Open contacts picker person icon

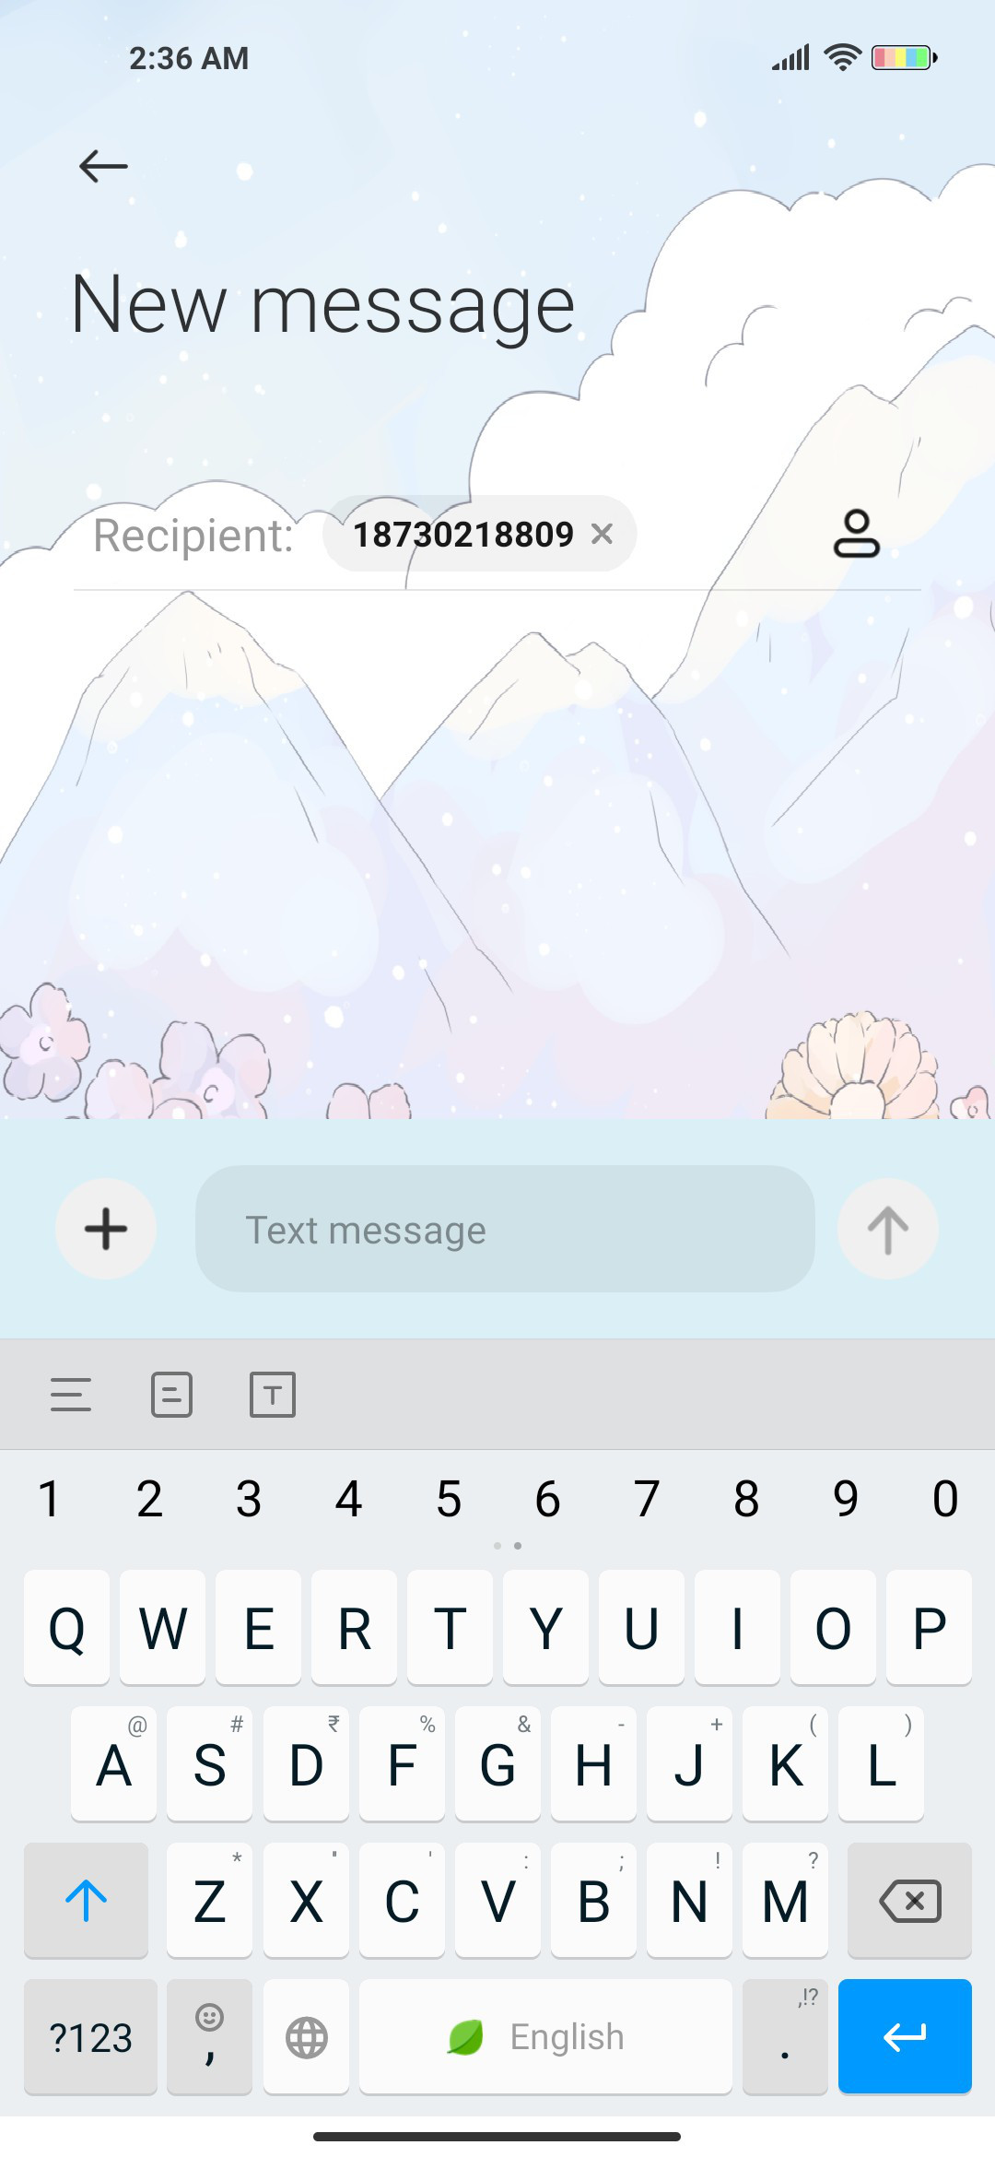[856, 534]
